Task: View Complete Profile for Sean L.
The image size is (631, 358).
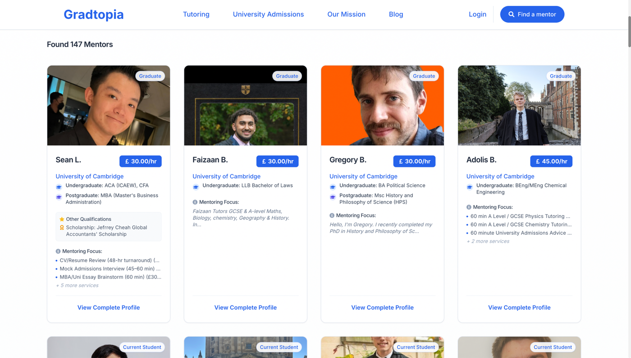Action: coord(109,308)
